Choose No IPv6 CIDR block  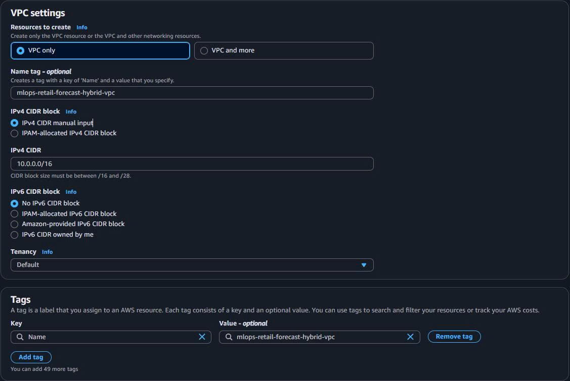tap(14, 203)
